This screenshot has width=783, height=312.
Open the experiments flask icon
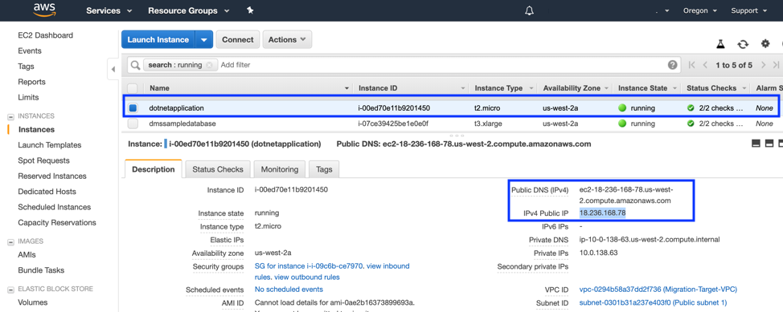(x=720, y=44)
